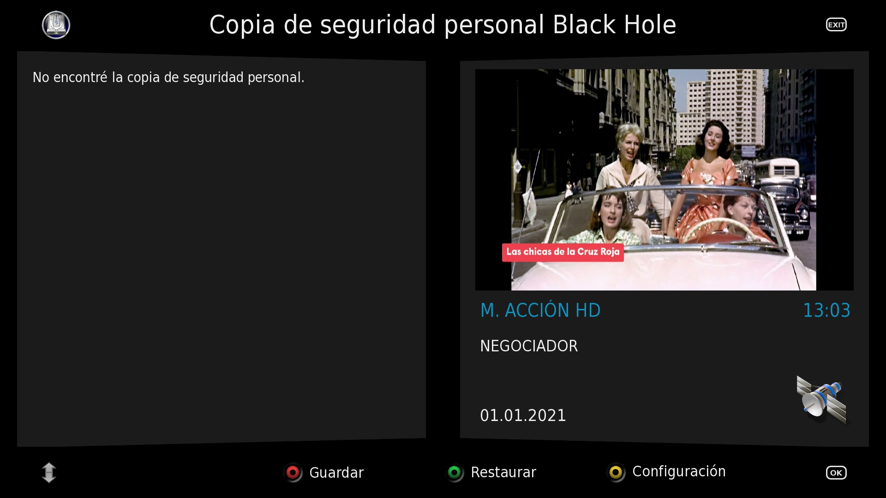This screenshot has width=886, height=498.
Task: Click the green Restaurar circle icon
Action: click(x=455, y=473)
